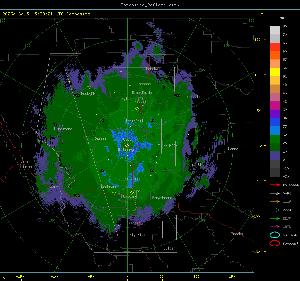Click the Banff label

tap(55, 186)
